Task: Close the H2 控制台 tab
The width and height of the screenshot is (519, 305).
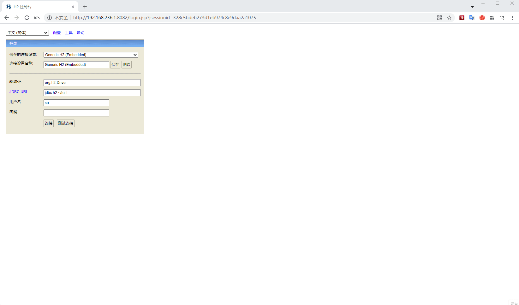Action: click(73, 7)
